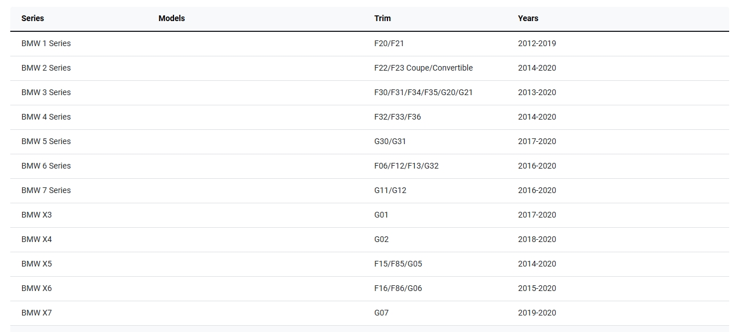Select the G11/G12 trim cell
Viewport: 744px width, 332px height.
click(390, 190)
